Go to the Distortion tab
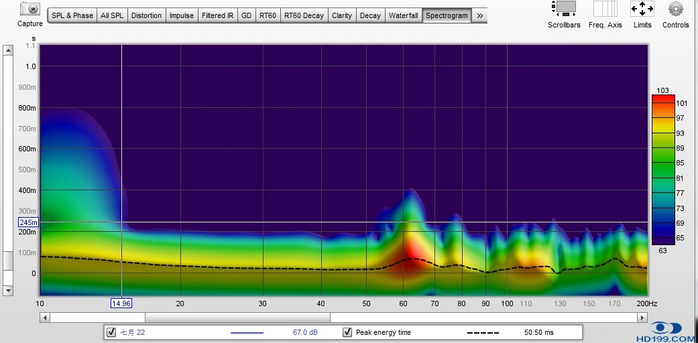This screenshot has height=343, width=698. click(x=146, y=15)
